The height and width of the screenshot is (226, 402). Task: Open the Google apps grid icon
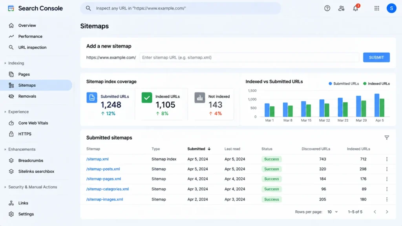[x=376, y=8]
